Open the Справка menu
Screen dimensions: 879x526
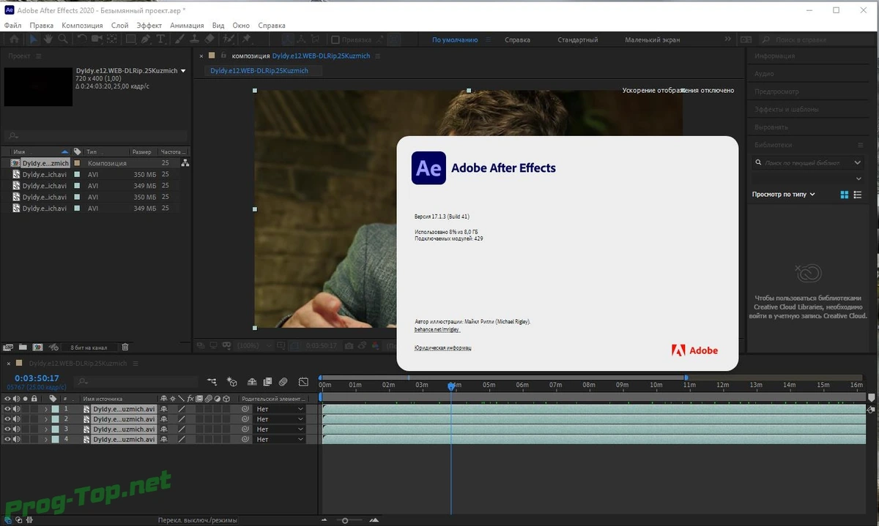tap(272, 26)
